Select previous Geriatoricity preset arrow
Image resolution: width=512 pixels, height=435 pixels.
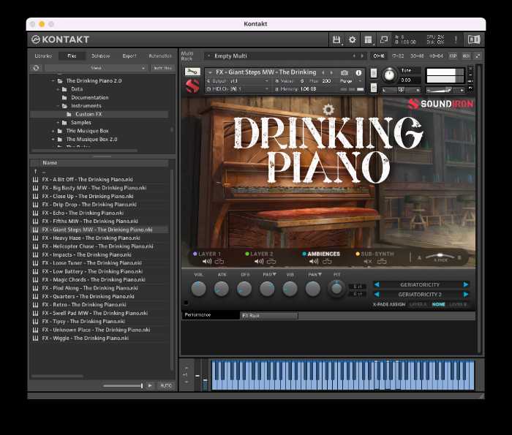point(377,284)
